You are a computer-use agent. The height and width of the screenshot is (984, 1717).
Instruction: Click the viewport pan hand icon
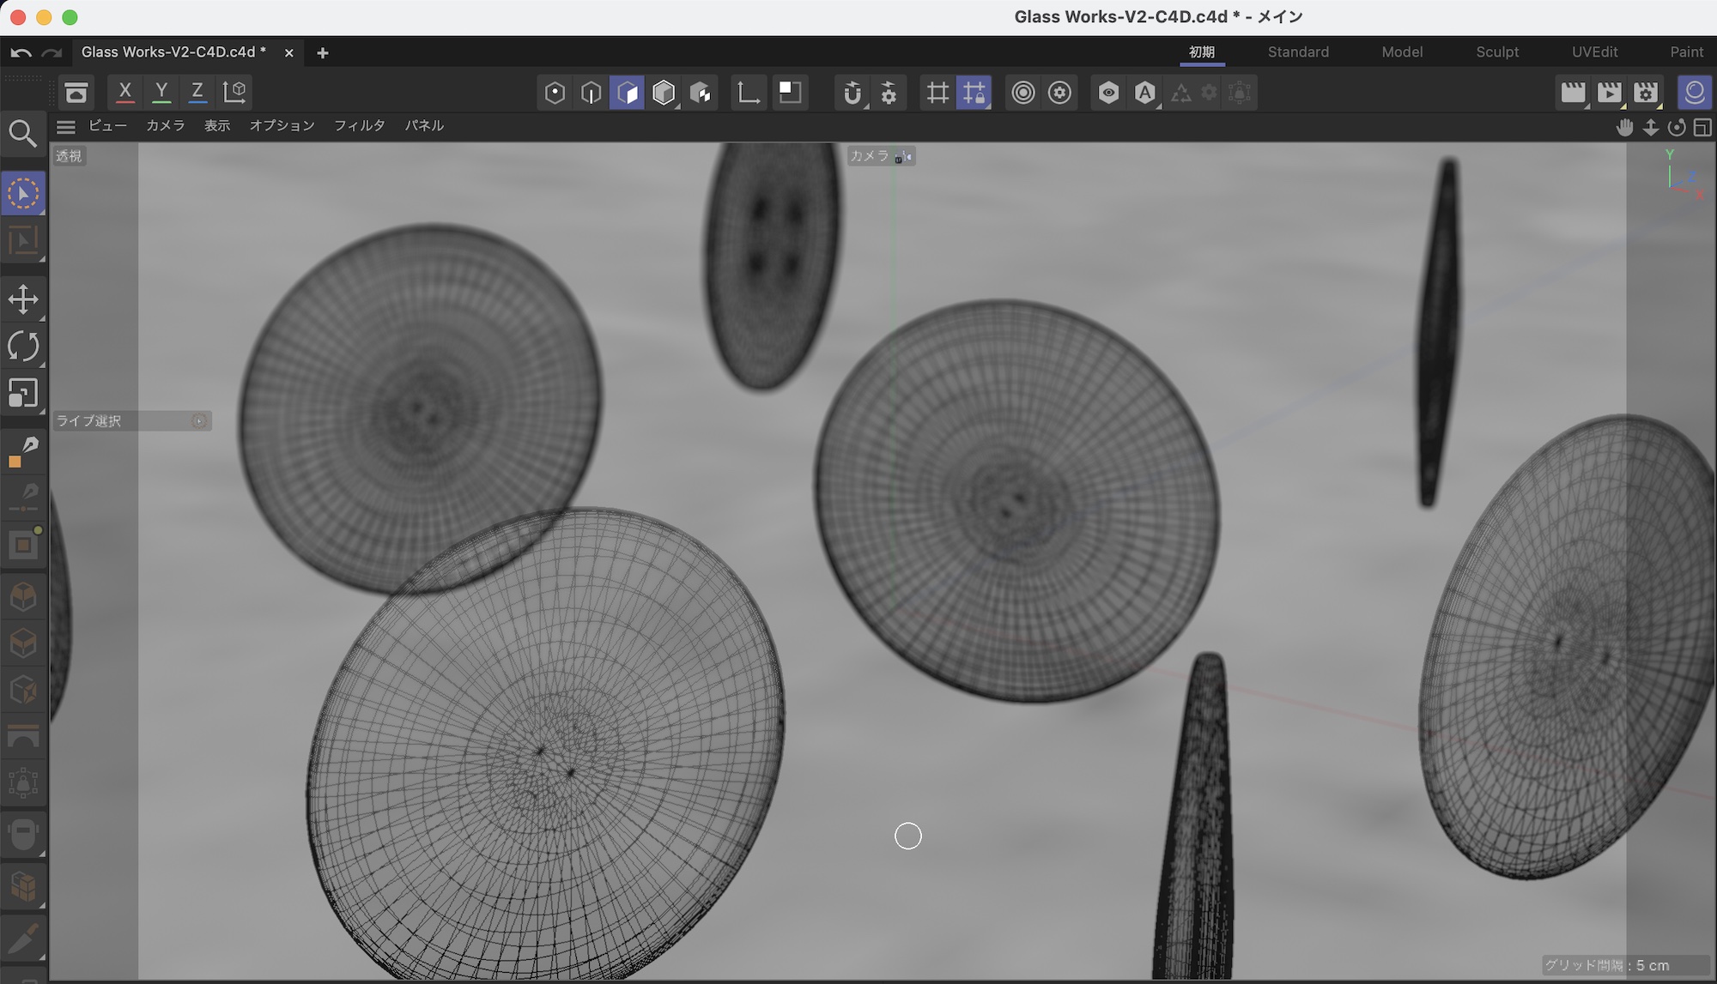tap(1624, 127)
